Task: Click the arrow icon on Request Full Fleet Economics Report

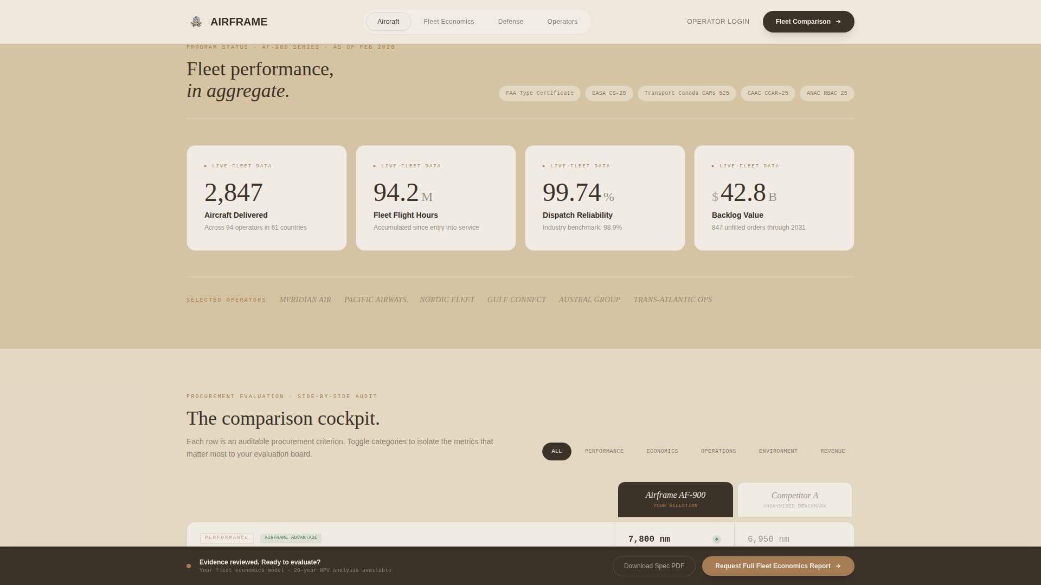Action: pyautogui.click(x=837, y=565)
